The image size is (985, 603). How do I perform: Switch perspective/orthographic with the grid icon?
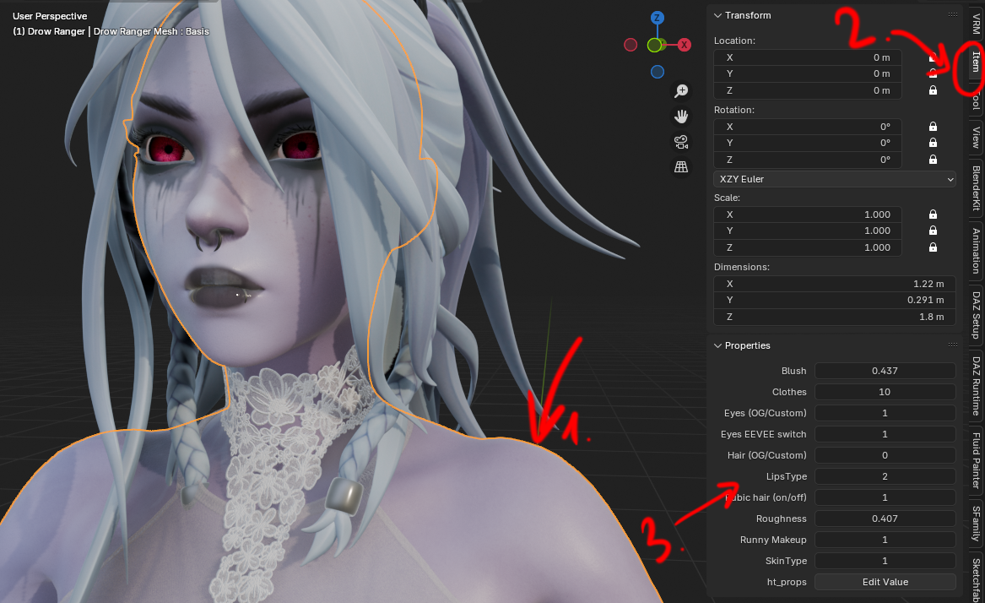[x=681, y=166]
